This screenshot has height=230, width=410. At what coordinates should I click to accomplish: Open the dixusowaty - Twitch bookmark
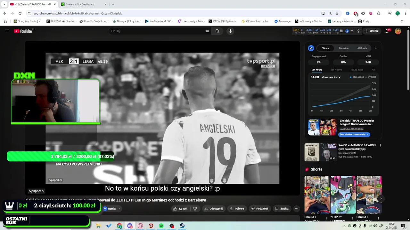click(x=192, y=21)
